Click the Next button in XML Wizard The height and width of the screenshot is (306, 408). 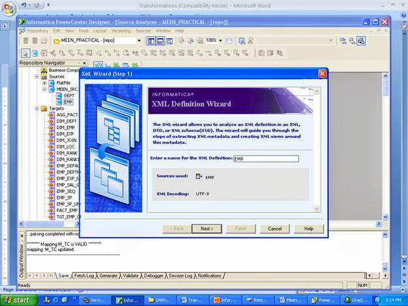[207, 229]
